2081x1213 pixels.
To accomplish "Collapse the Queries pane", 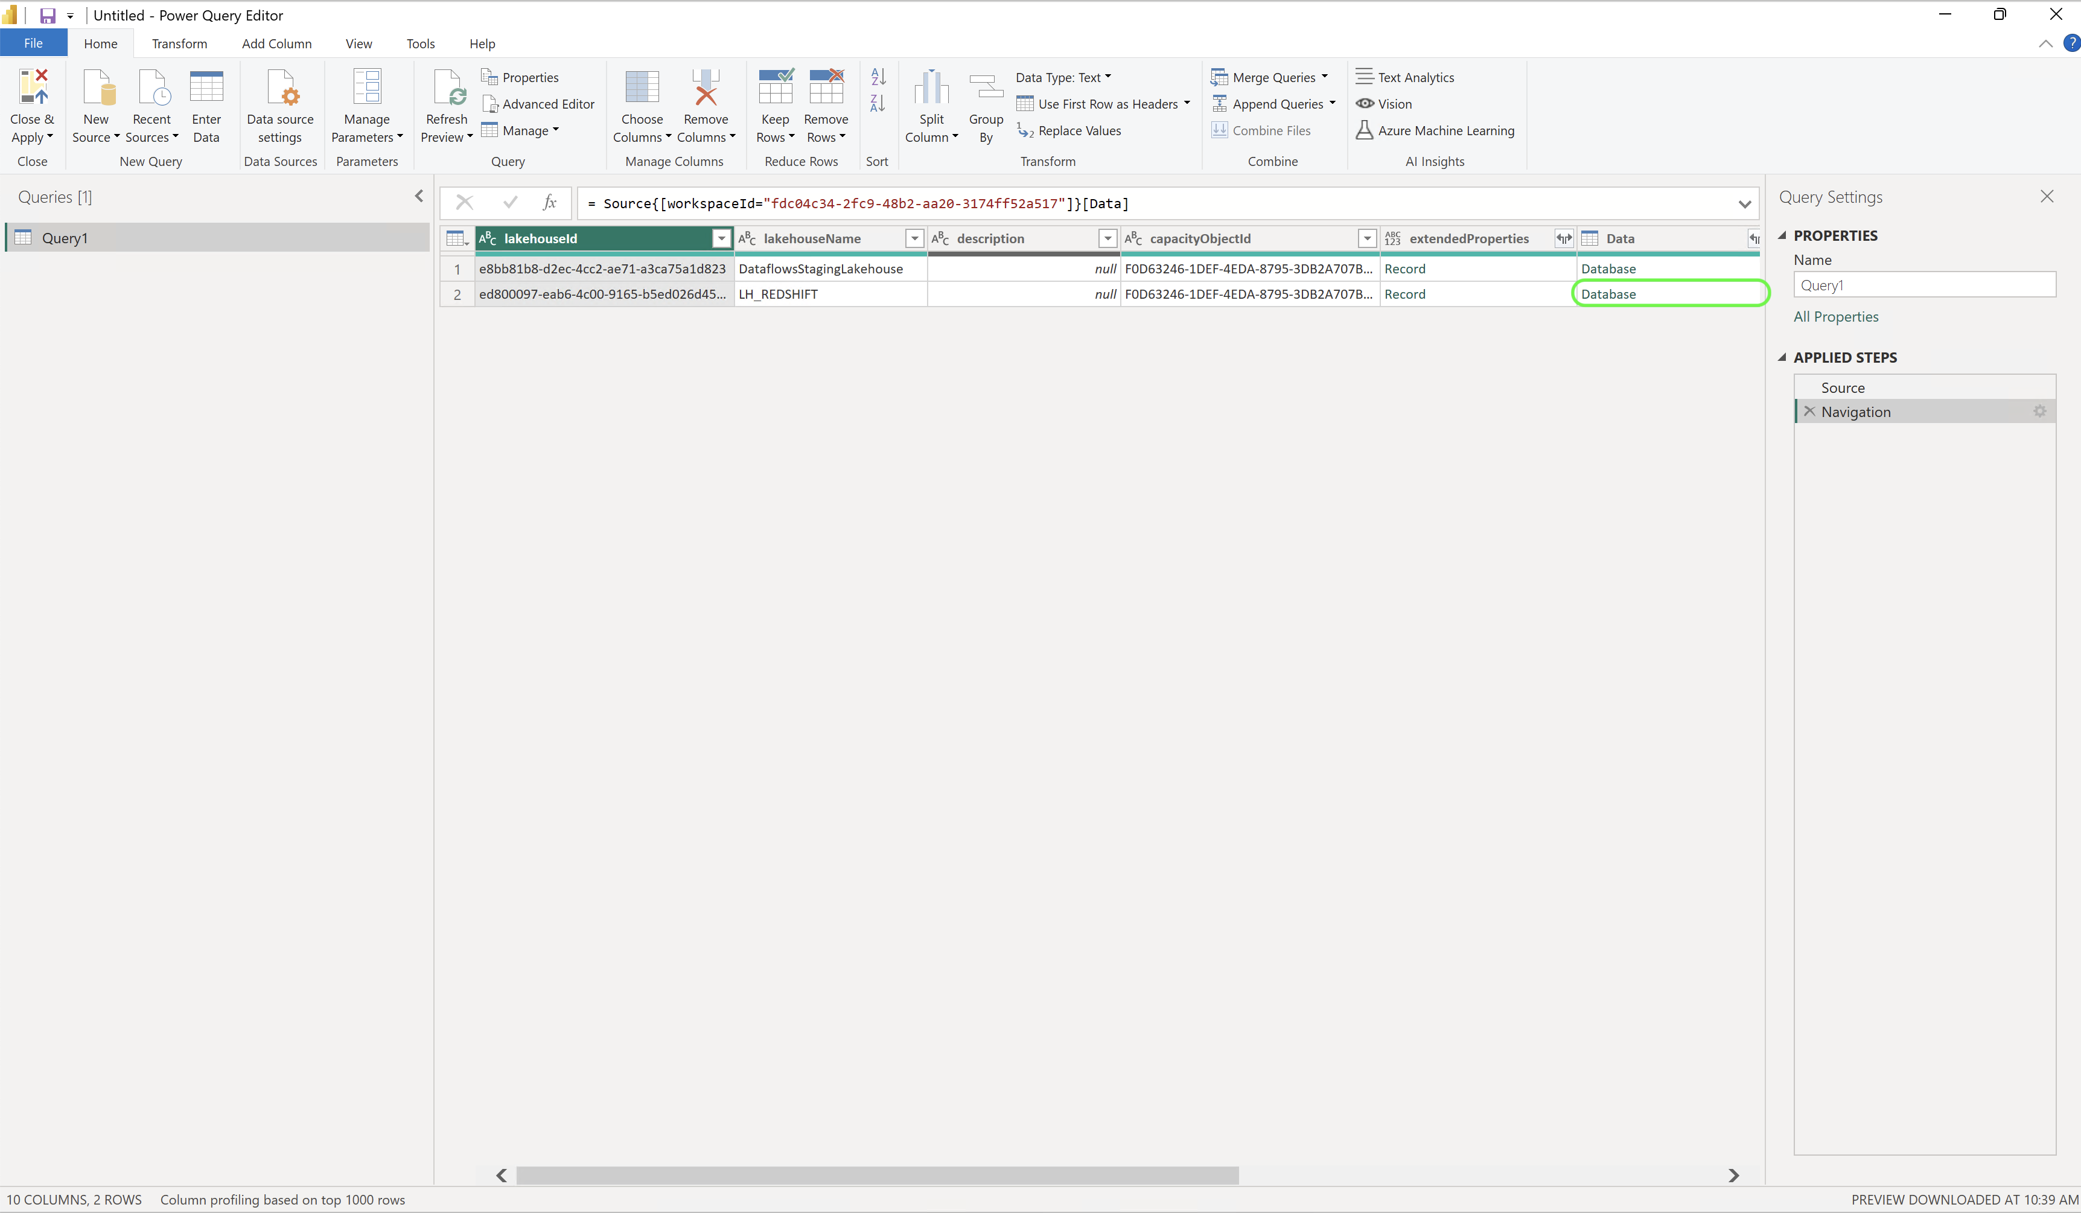I will click(x=419, y=197).
